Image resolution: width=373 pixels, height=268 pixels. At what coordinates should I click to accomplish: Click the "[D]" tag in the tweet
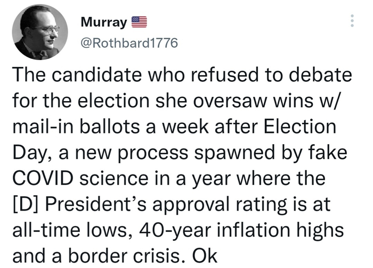(24, 204)
